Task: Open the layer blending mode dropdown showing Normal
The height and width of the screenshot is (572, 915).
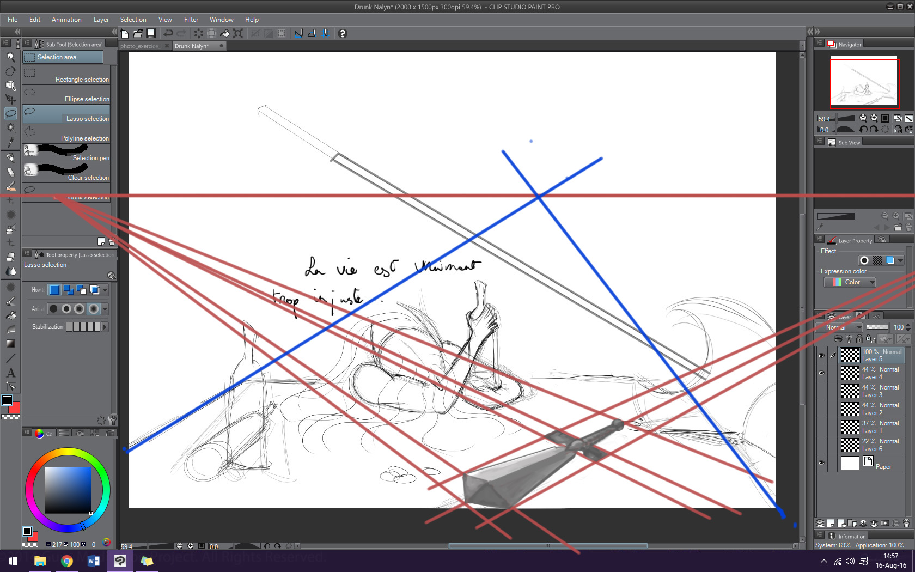Action: tap(839, 327)
